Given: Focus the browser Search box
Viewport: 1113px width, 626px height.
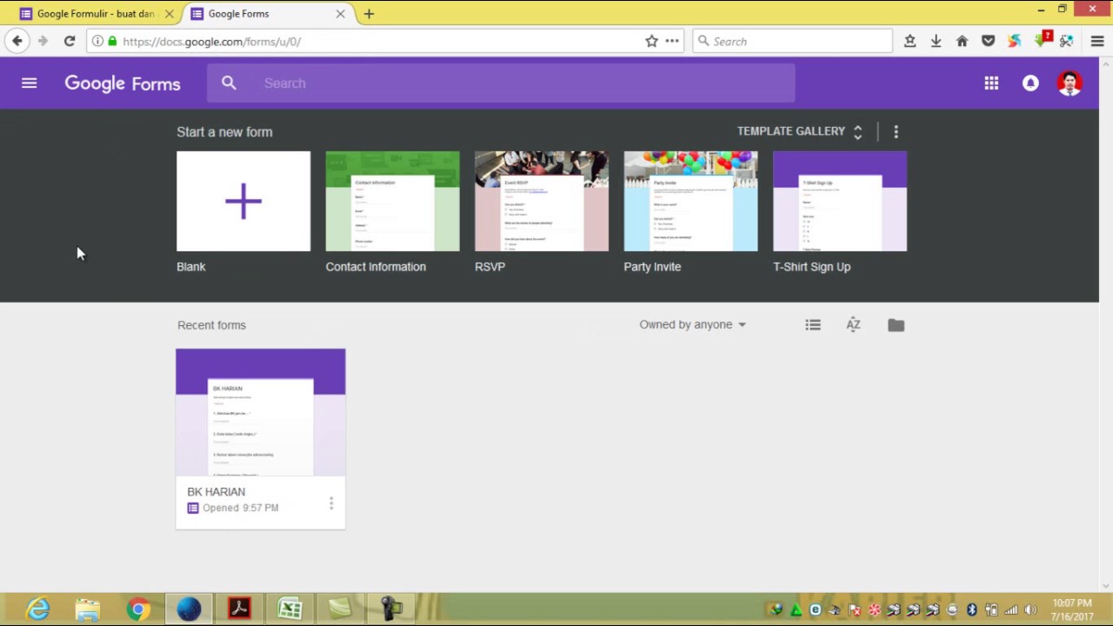Looking at the screenshot, I should (793, 41).
